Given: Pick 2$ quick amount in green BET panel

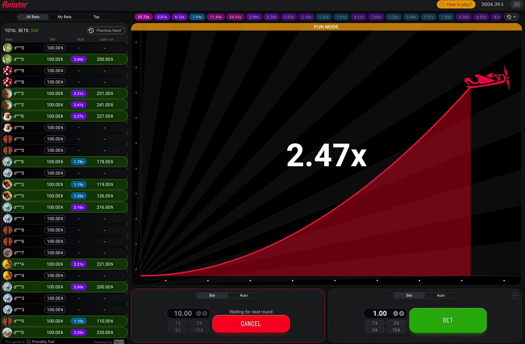Looking at the screenshot, I should (396, 323).
